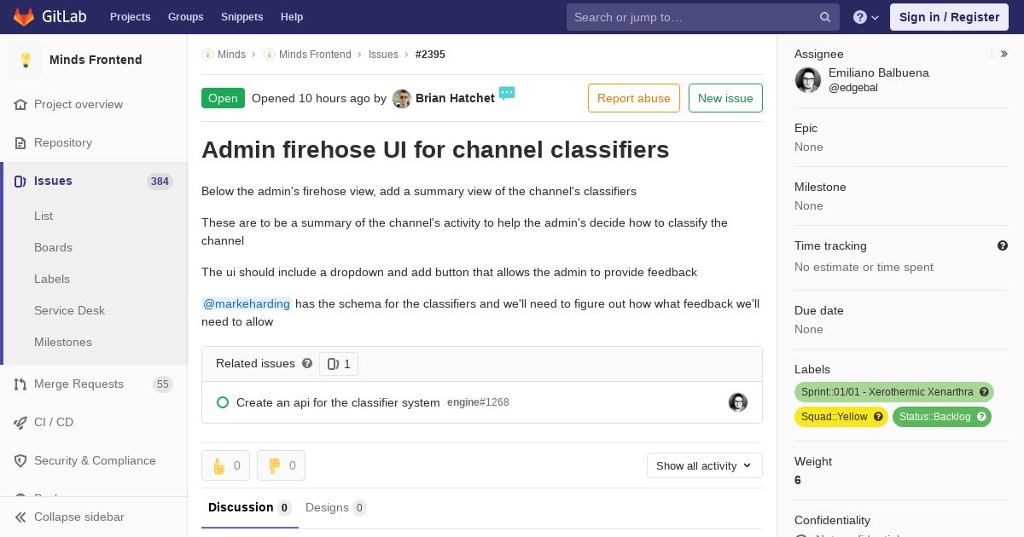Open the Help top menu item
This screenshot has width=1024, height=537.
292,17
